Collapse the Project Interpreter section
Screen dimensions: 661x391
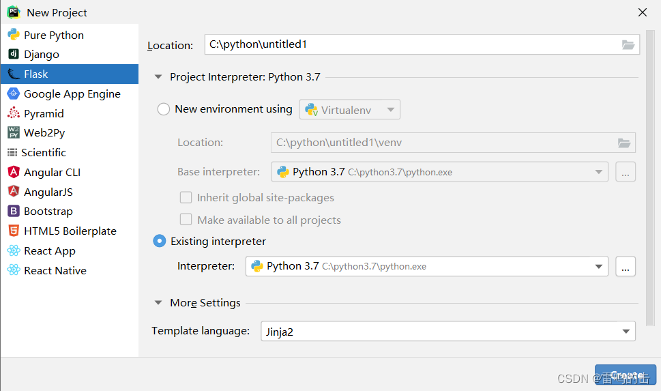pyautogui.click(x=158, y=77)
